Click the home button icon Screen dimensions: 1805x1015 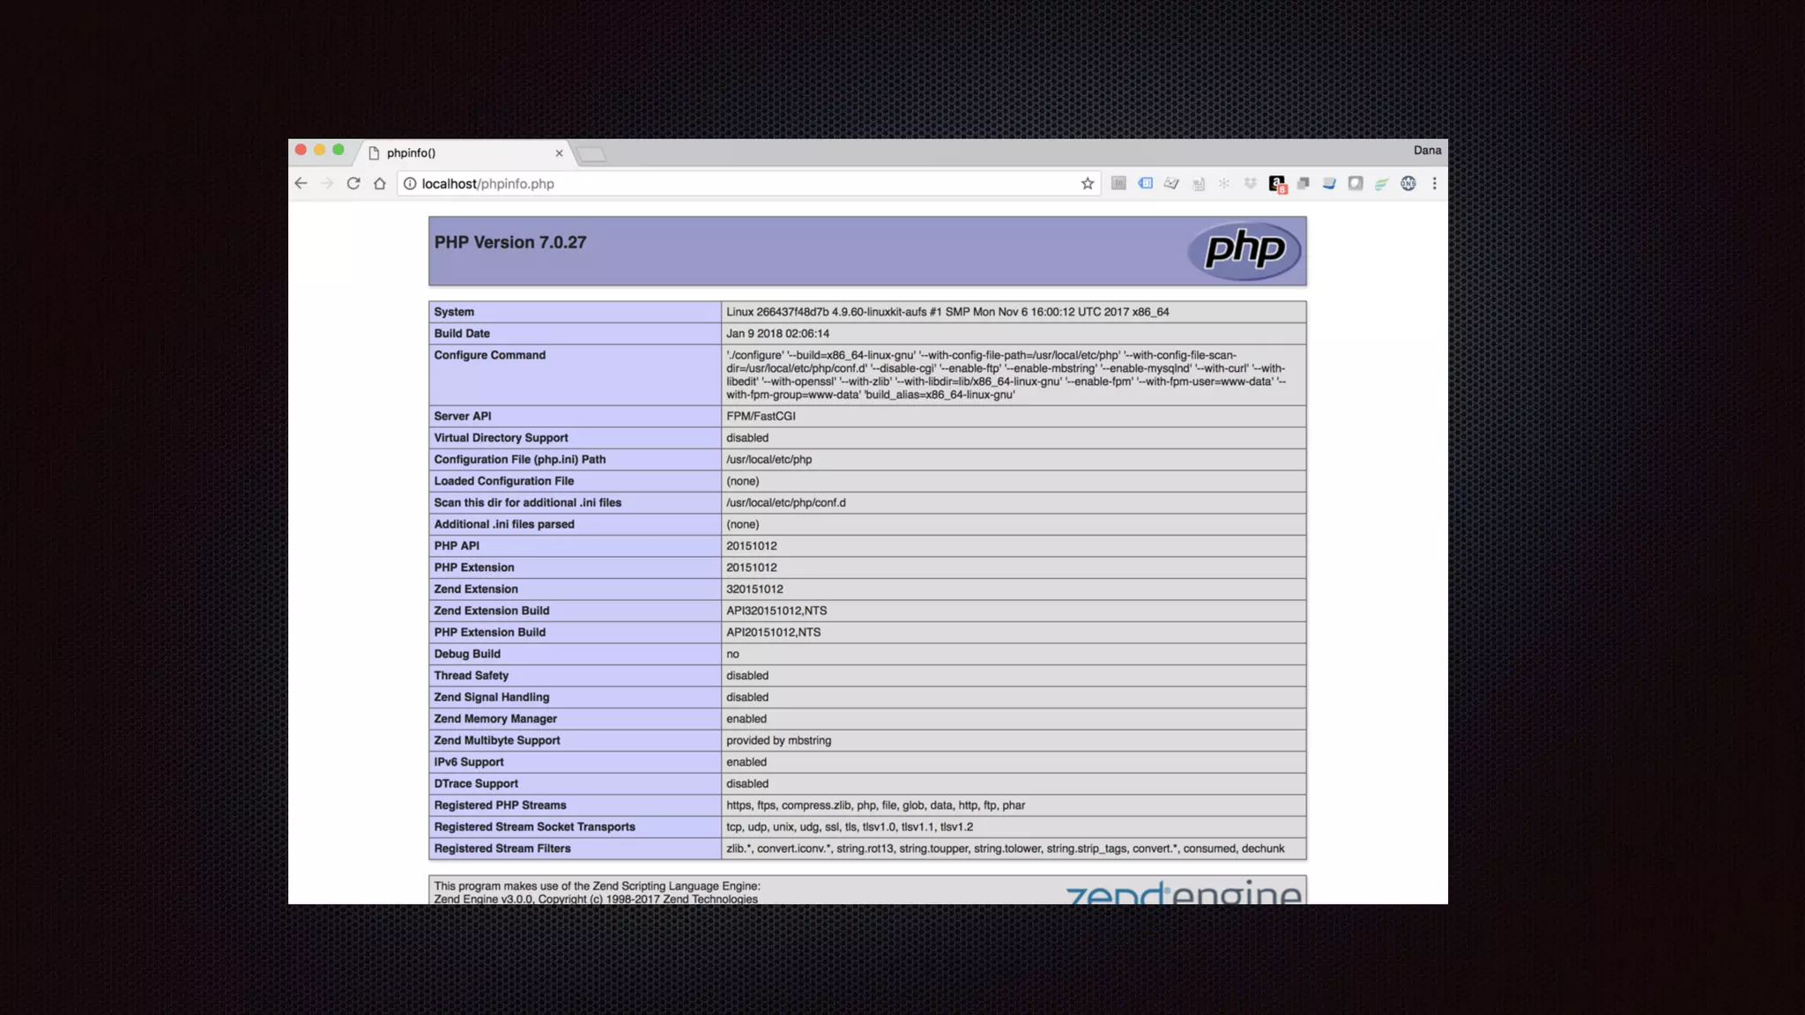pos(380,183)
